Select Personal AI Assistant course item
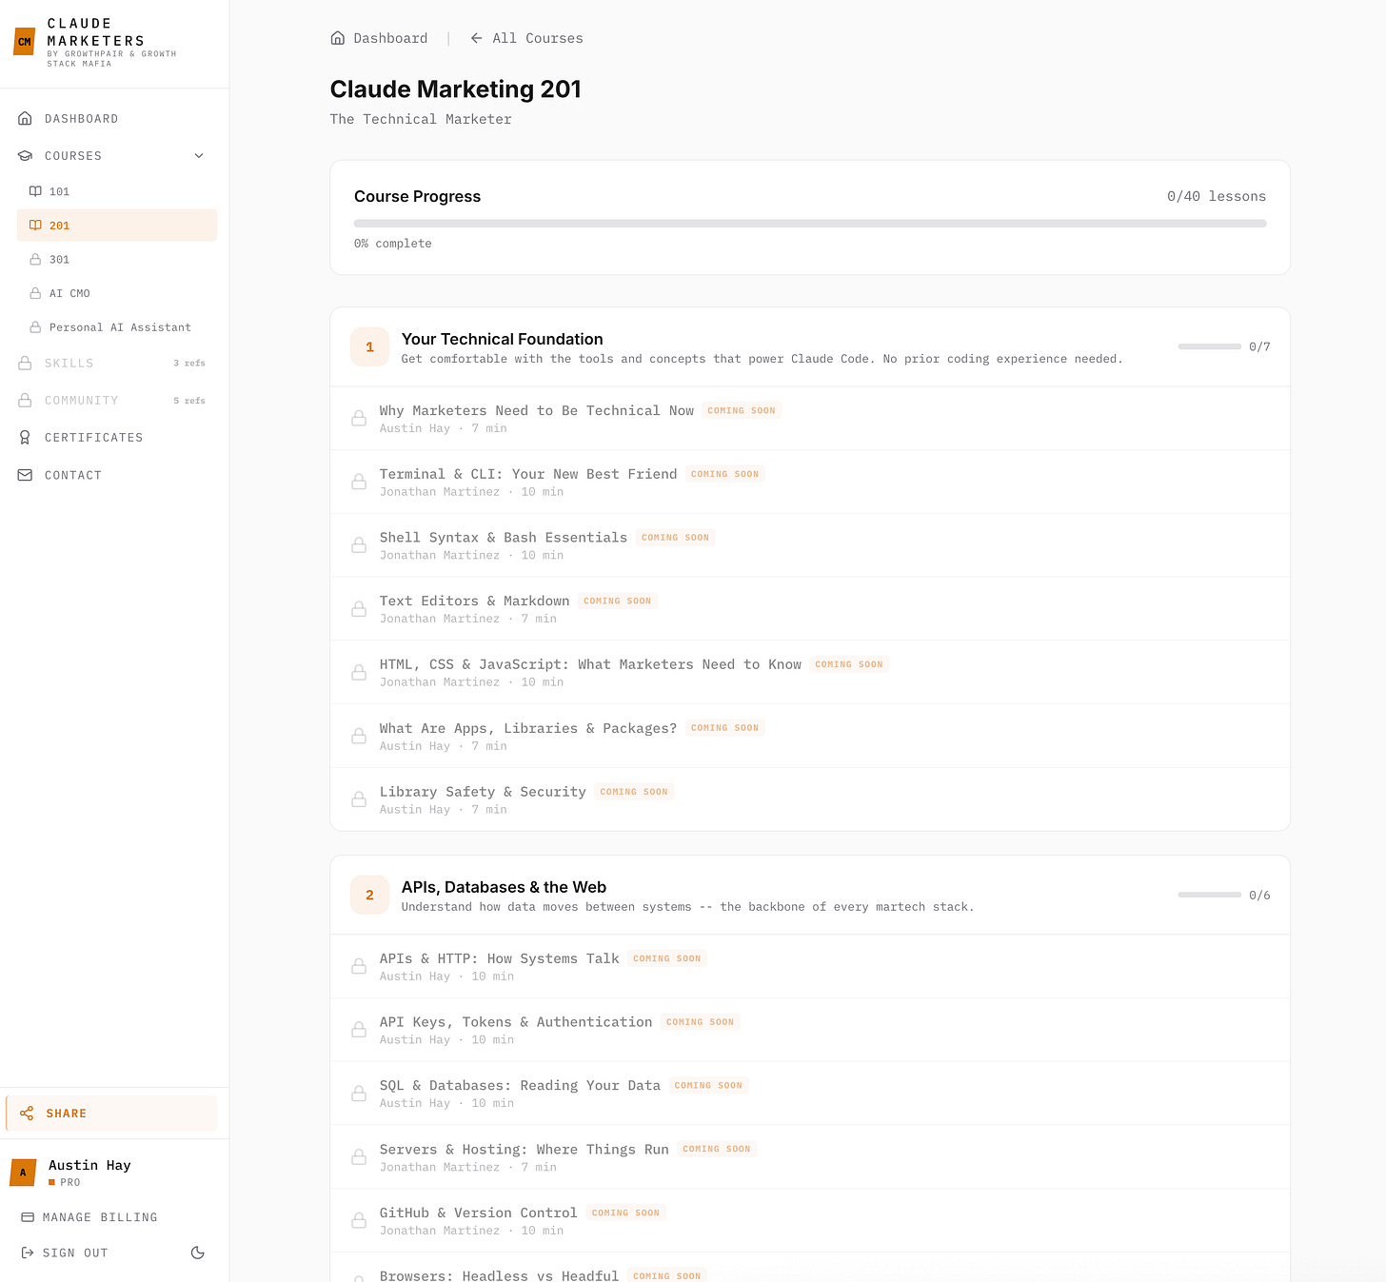 117,327
